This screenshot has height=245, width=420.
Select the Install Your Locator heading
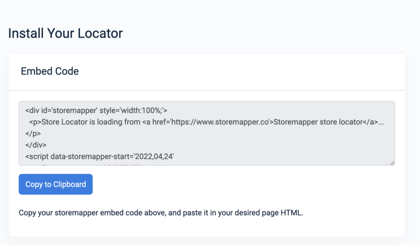point(65,33)
